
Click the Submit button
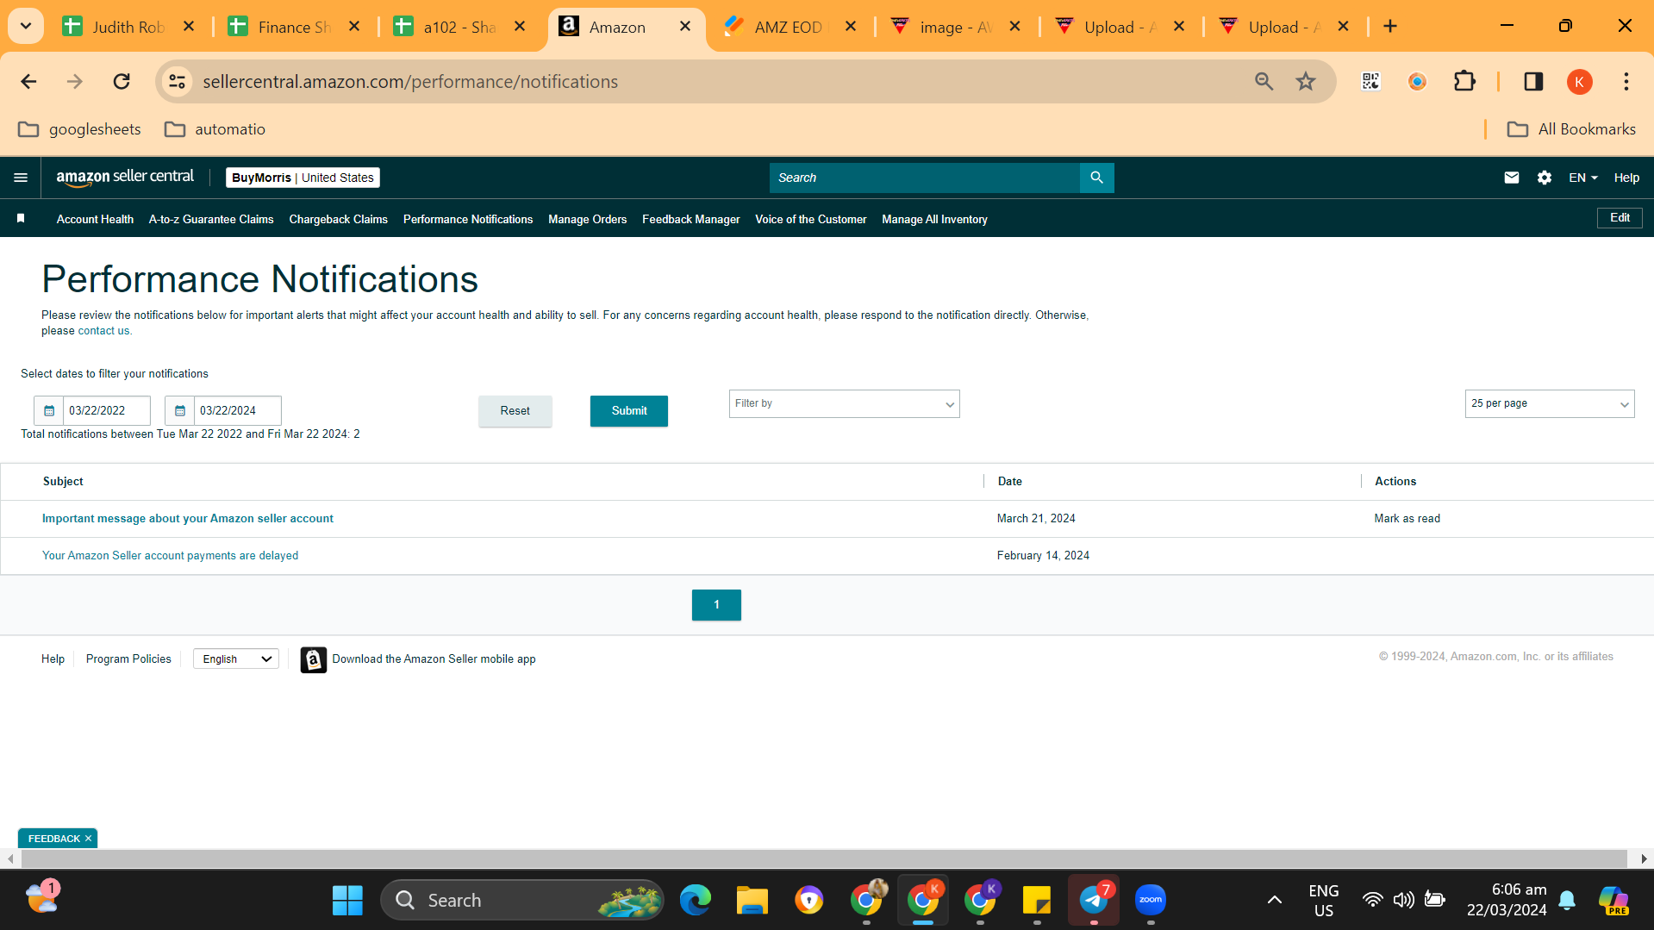point(628,411)
